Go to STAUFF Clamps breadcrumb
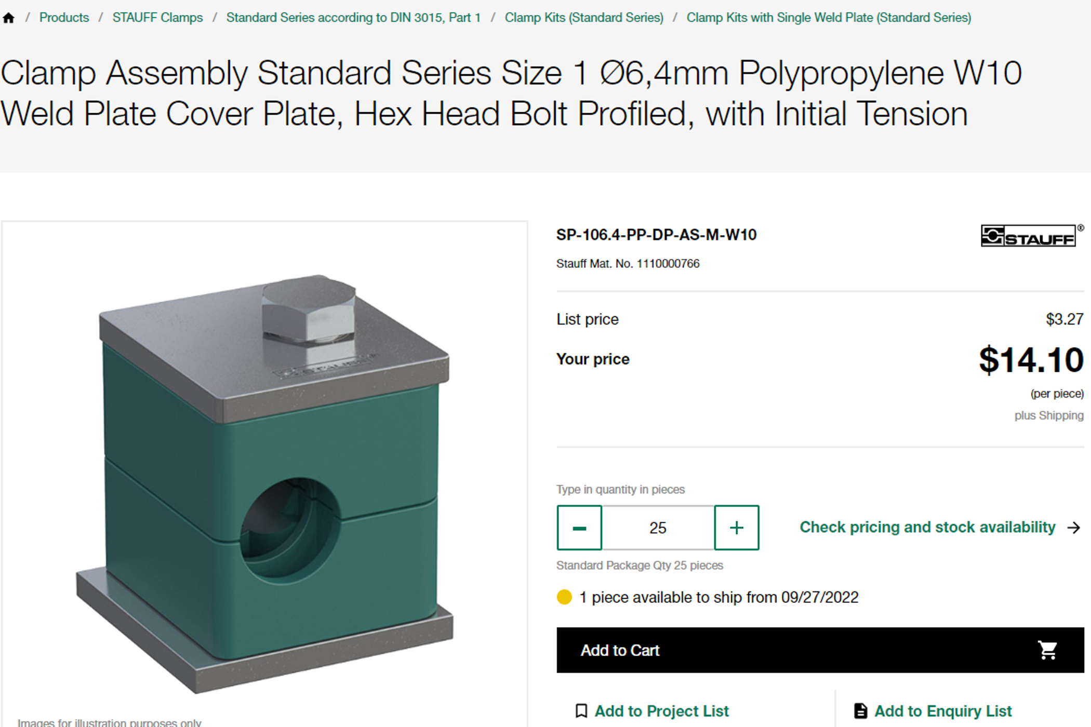Viewport: 1091px width, 727px height. tap(157, 18)
